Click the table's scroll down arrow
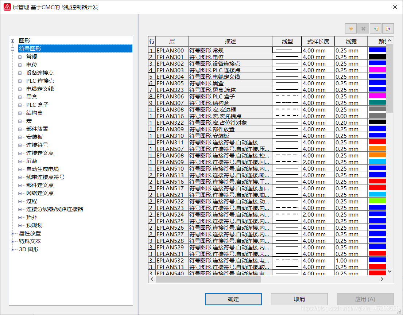The width and height of the screenshot is (403, 315). (390, 272)
